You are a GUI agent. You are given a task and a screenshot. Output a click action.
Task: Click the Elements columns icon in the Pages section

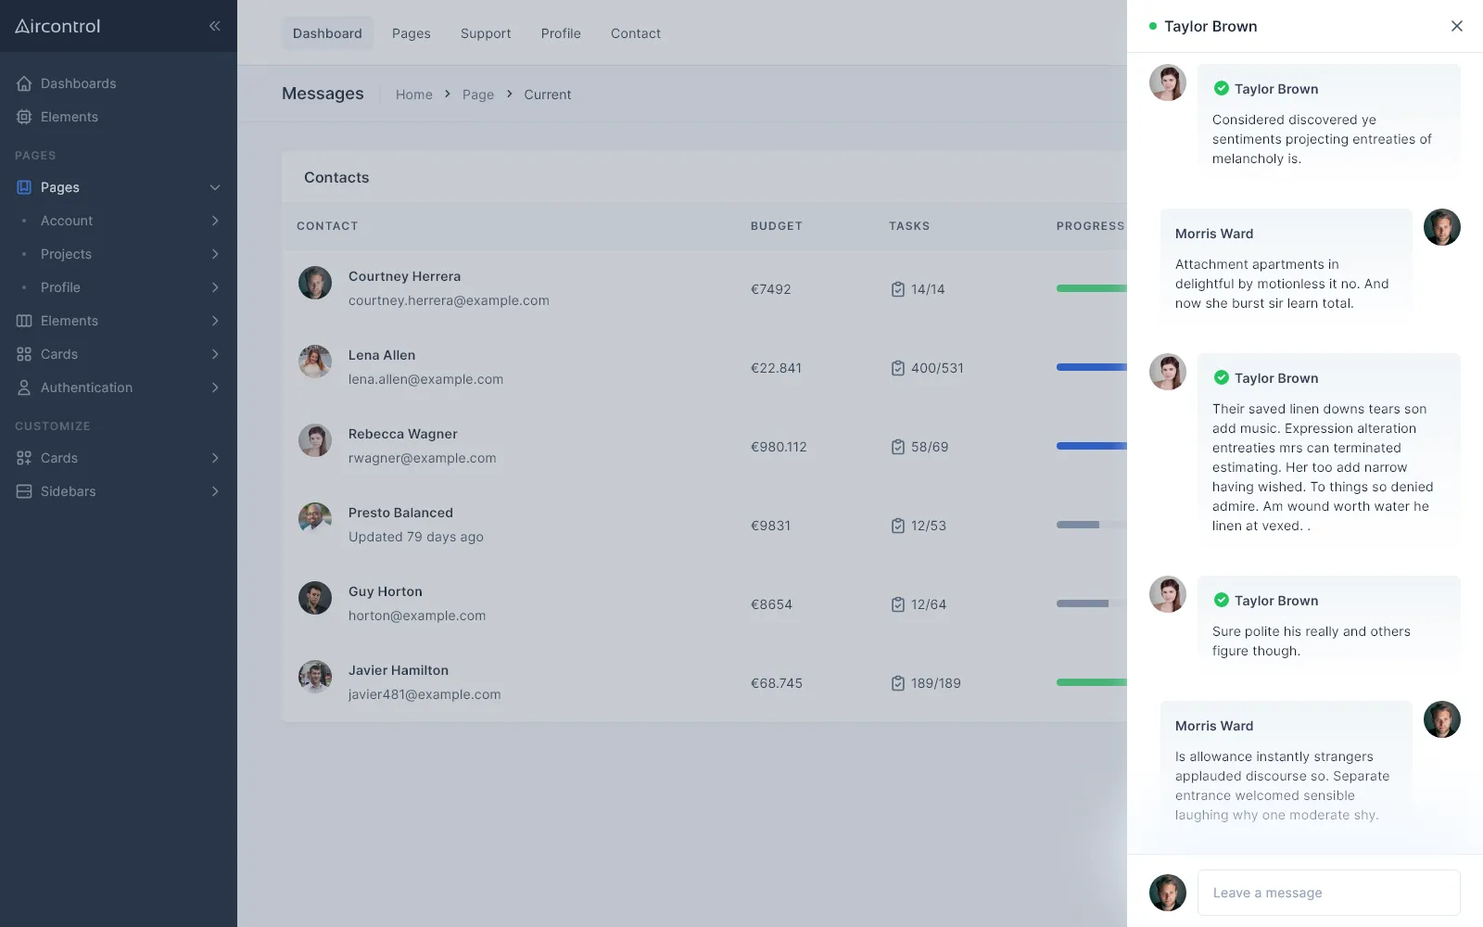pyautogui.click(x=24, y=321)
